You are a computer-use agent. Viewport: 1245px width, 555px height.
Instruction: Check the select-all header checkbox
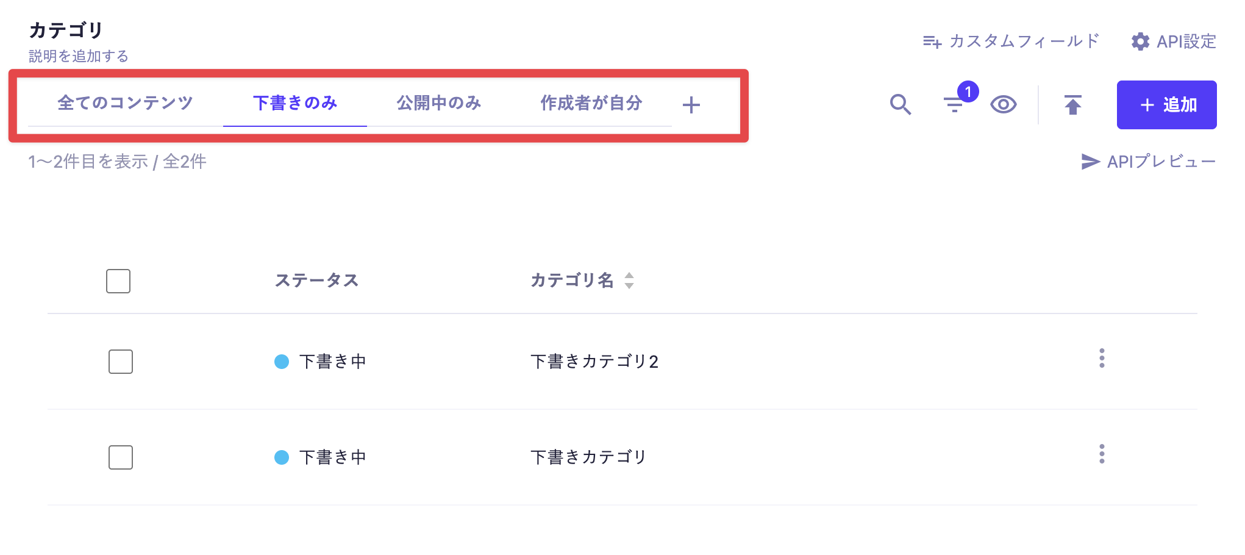(x=118, y=281)
